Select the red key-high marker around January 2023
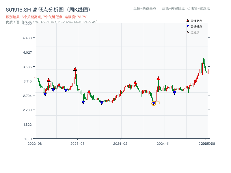231x173 pixels. pyautogui.click(x=59, y=85)
